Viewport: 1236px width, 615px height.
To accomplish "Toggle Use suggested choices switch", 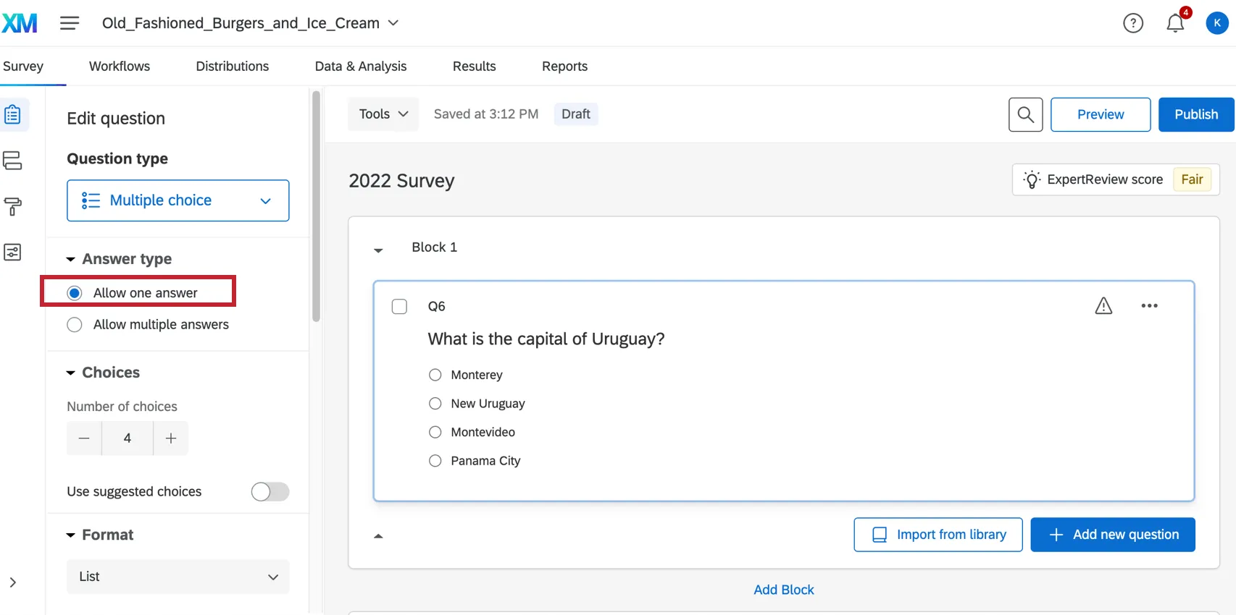I will point(270,492).
